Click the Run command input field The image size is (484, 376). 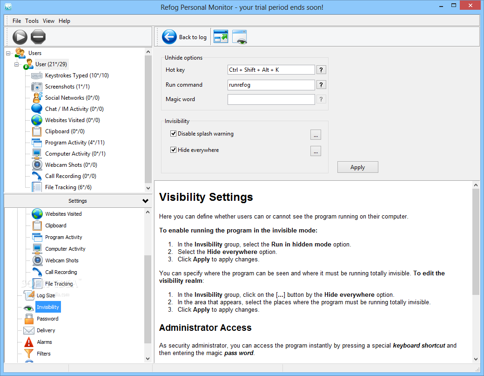tap(271, 85)
